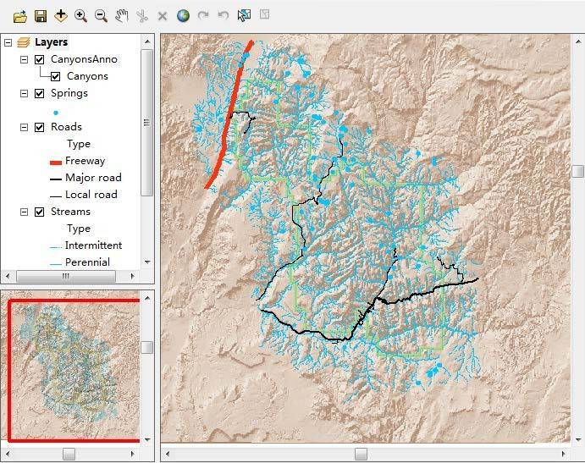This screenshot has height=463, width=585.
Task: Select the Streams layer name
Action: click(x=70, y=212)
